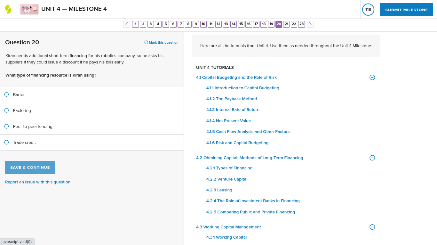437x245 pixels.
Task: Select the Factoring answer option
Action: point(6,110)
